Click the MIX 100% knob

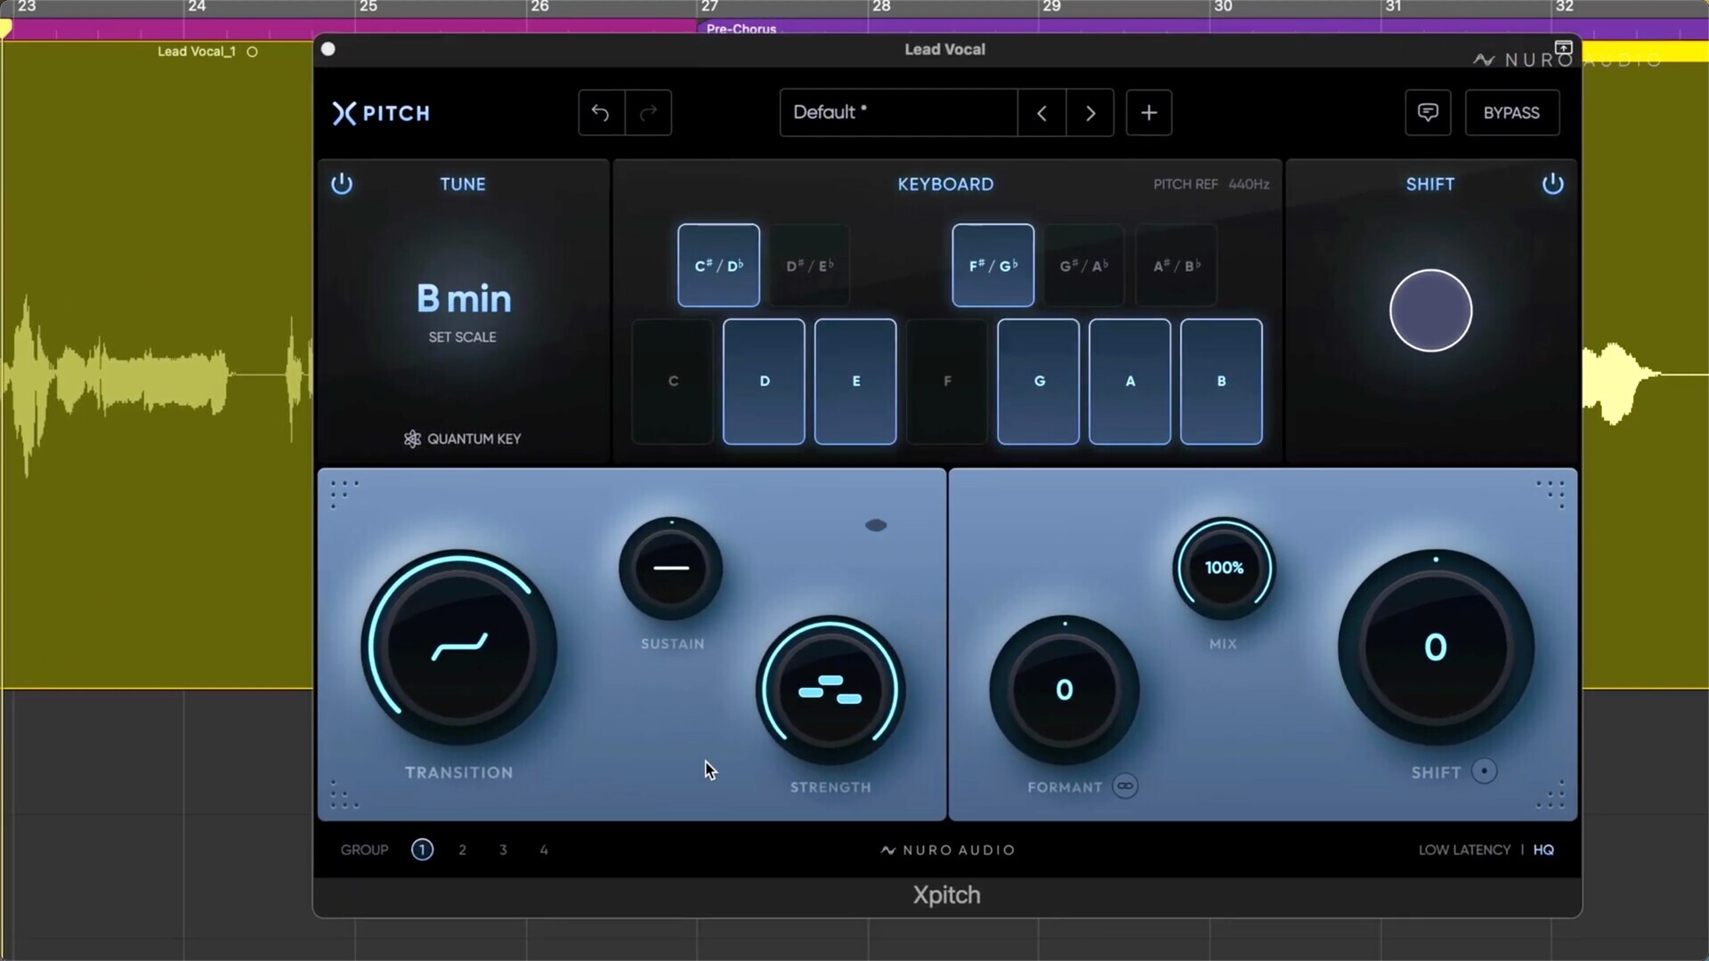pyautogui.click(x=1224, y=568)
